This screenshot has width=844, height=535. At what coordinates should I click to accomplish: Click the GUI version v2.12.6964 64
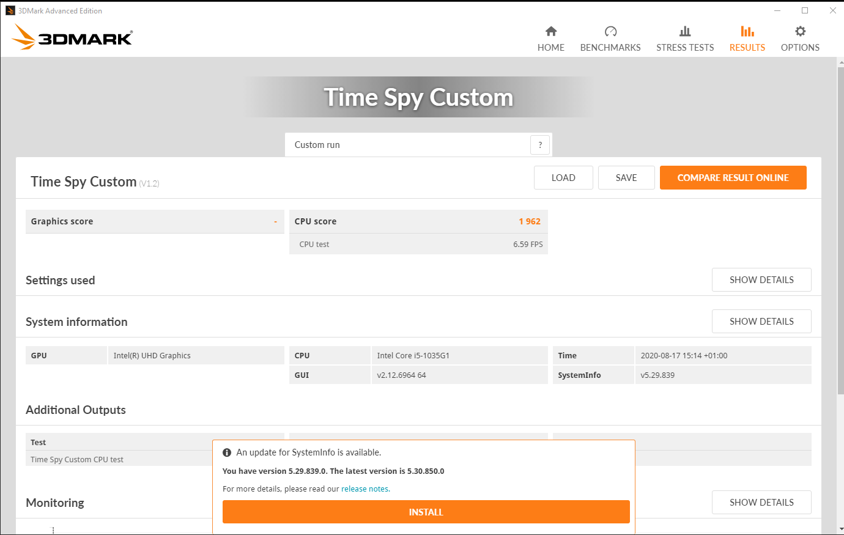click(x=459, y=375)
